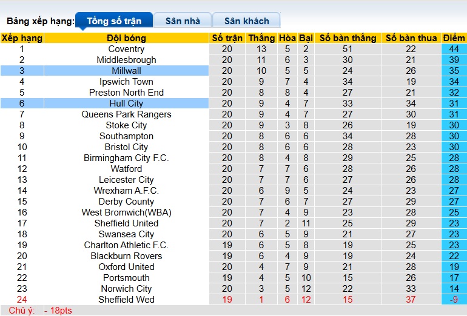467x316 pixels.
Task: Open West Bromwich(WBA) team link
Action: [126, 212]
